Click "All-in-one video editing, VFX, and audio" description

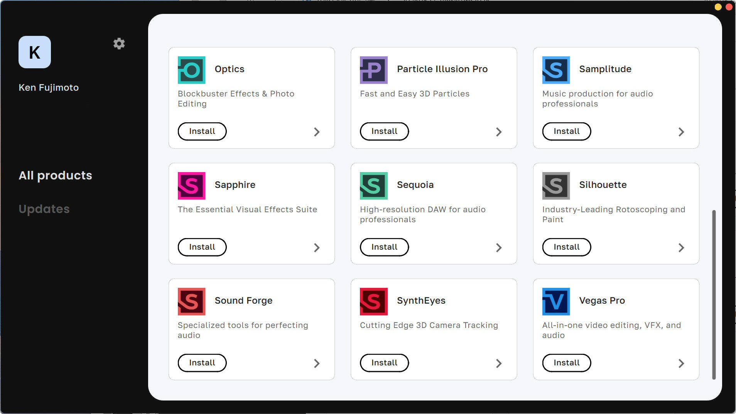[x=612, y=330]
